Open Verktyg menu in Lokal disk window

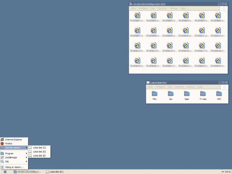(x=191, y=87)
